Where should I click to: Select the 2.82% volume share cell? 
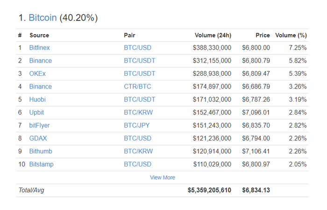[x=298, y=125]
